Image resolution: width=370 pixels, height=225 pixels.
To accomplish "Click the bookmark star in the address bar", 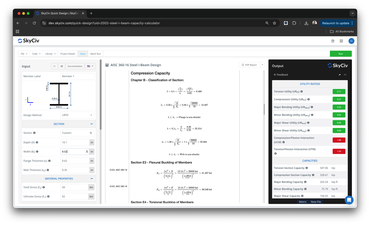I will click(x=274, y=23).
